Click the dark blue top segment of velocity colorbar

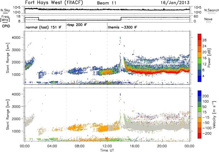coord(200,93)
